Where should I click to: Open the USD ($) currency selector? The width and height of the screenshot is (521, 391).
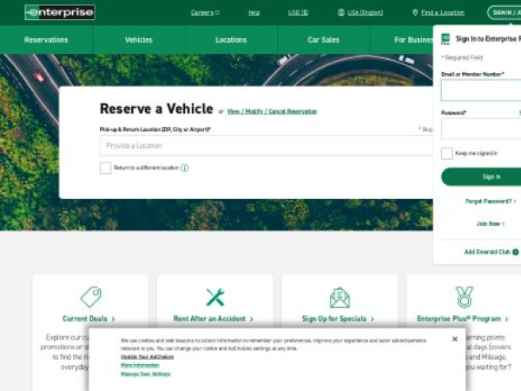tap(298, 13)
